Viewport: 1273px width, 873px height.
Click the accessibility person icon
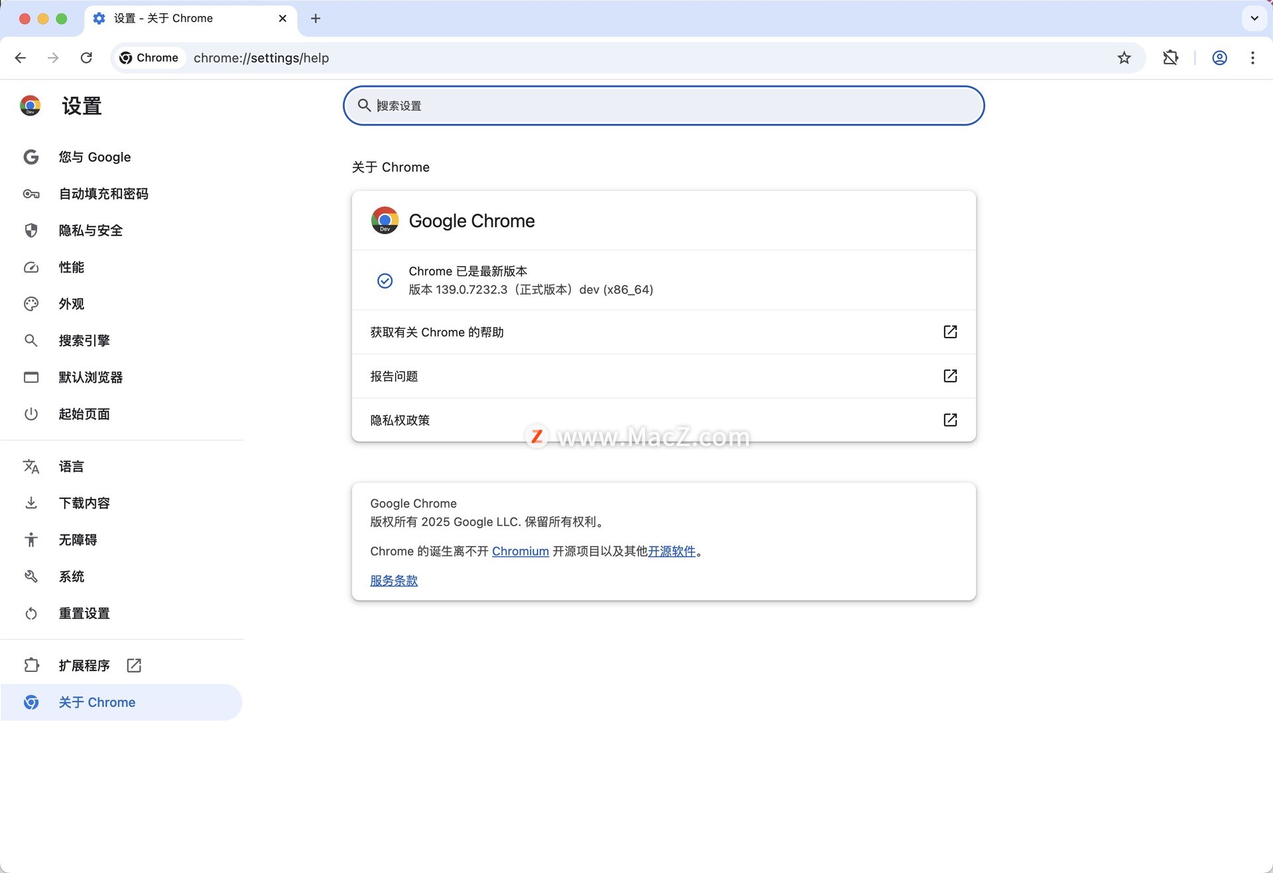coord(31,540)
